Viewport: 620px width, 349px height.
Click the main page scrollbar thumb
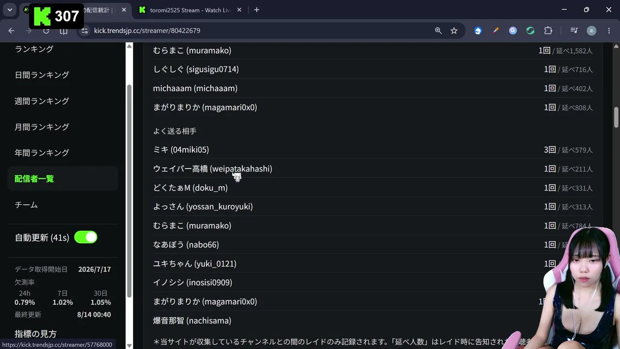click(616, 117)
